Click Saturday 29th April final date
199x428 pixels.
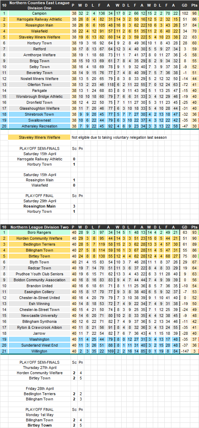pos(40,201)
